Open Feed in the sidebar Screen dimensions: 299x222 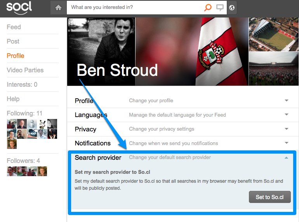14,27
